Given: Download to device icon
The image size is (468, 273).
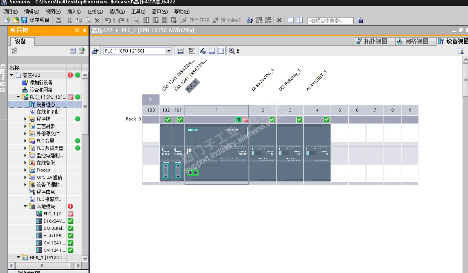Looking at the screenshot, I should [x=146, y=20].
